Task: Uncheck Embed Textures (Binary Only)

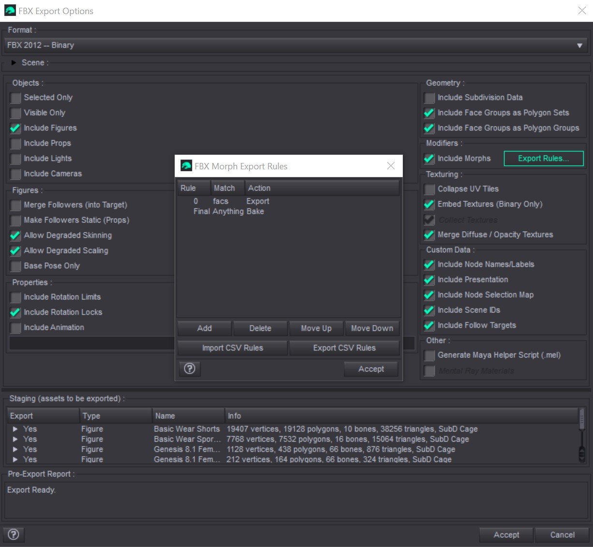Action: click(x=429, y=204)
